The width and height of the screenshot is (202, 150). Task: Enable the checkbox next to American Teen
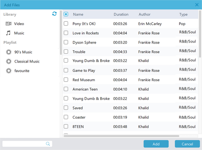66,89
